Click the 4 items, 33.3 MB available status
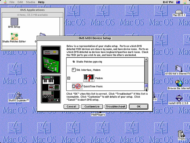 click(32, 15)
